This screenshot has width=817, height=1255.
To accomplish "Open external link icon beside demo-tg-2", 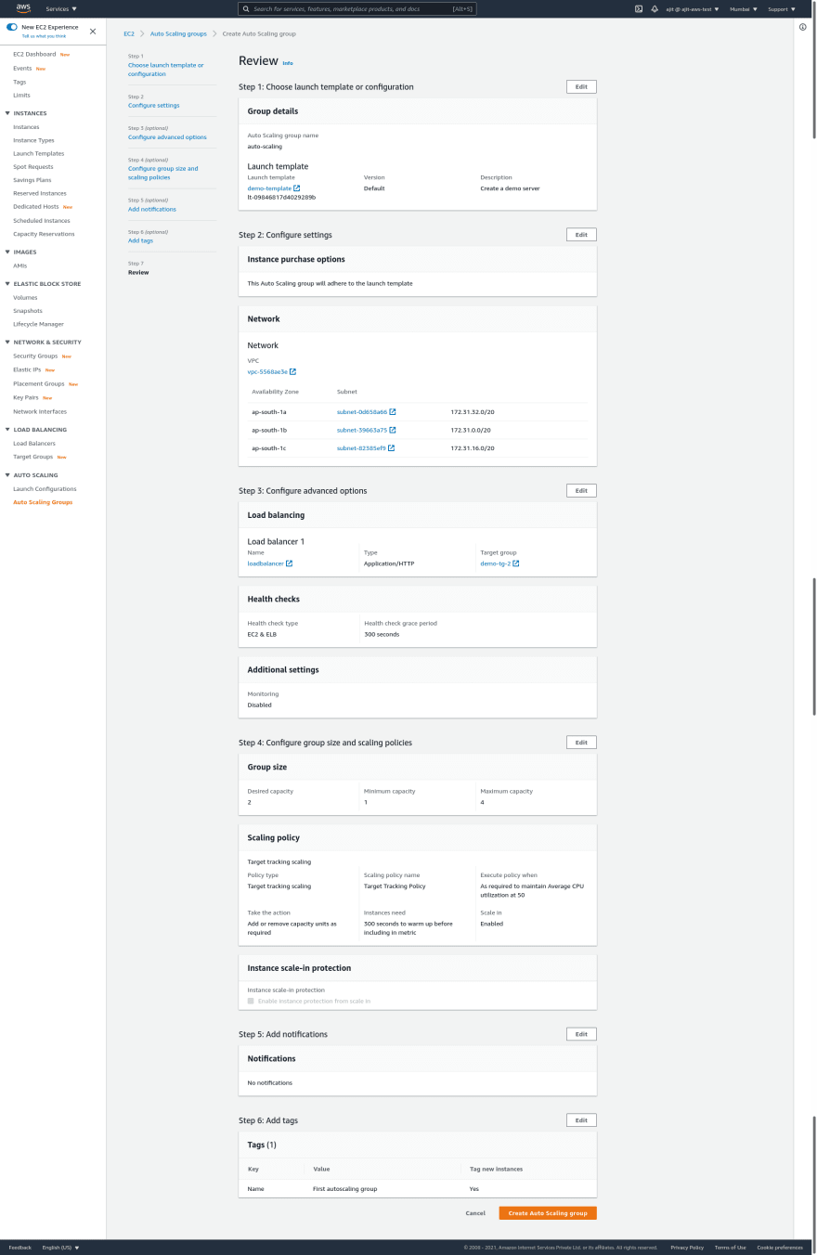I will pyautogui.click(x=516, y=563).
